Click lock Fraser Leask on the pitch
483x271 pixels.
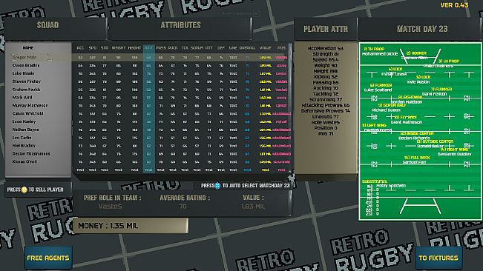pos(394,74)
